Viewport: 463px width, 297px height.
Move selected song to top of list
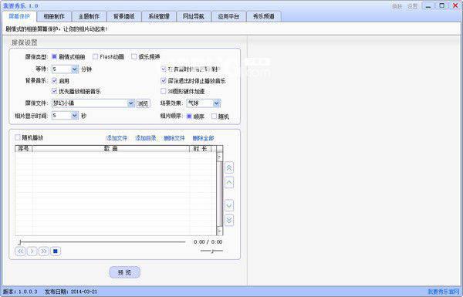tap(229, 167)
